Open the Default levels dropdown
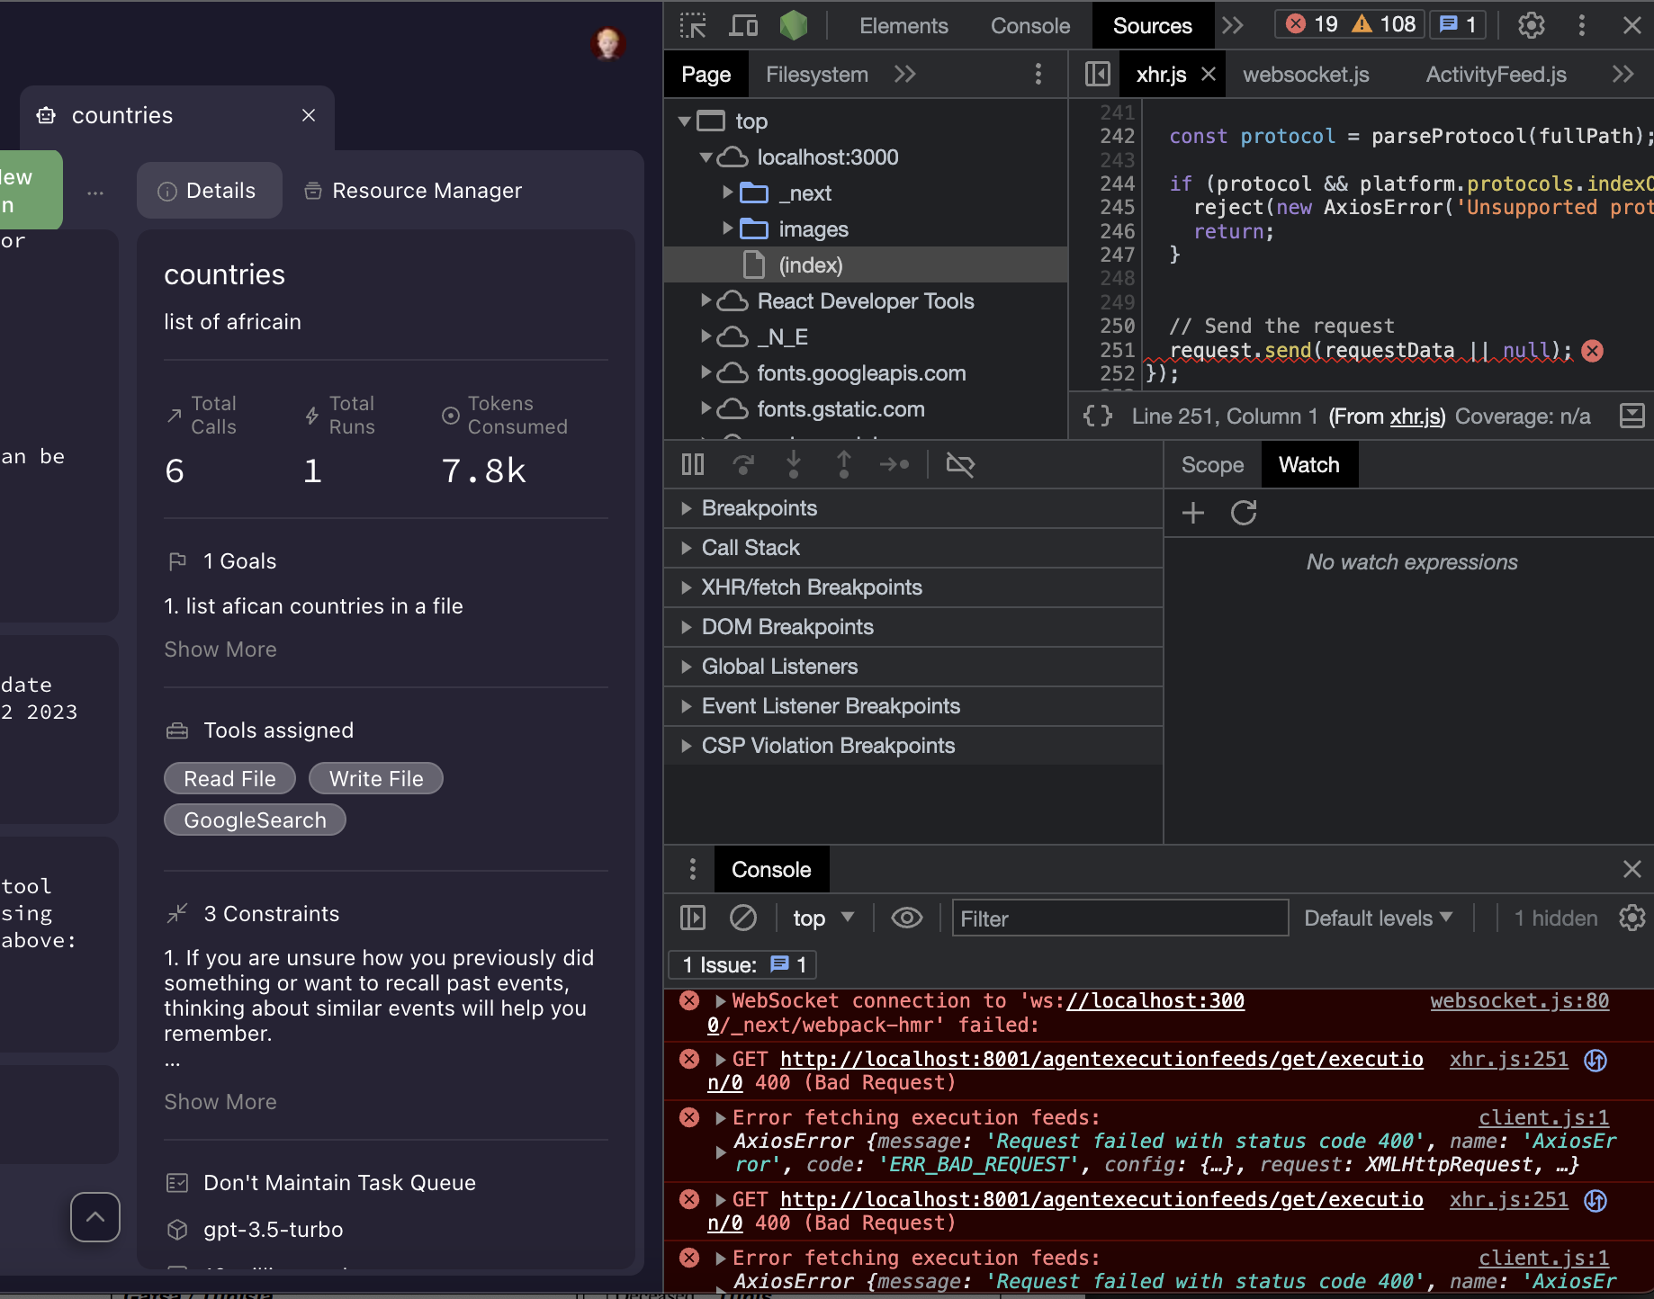The width and height of the screenshot is (1654, 1299). click(1377, 918)
